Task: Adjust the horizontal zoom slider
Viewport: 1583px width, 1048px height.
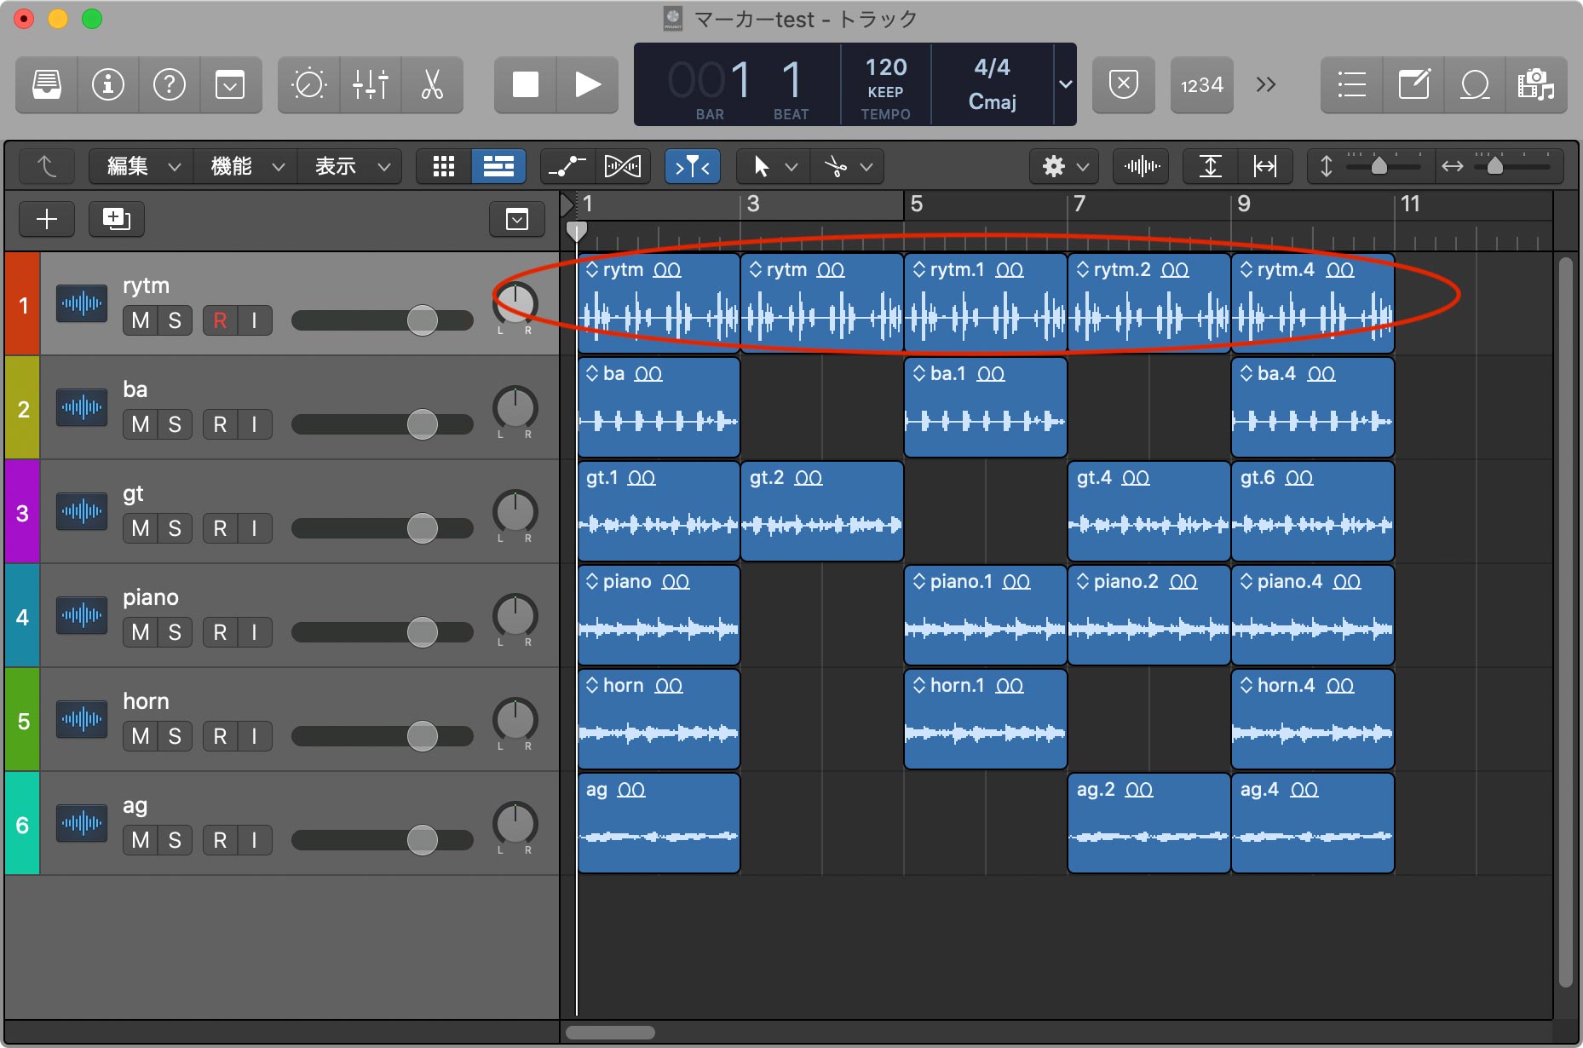Action: pos(1494,166)
